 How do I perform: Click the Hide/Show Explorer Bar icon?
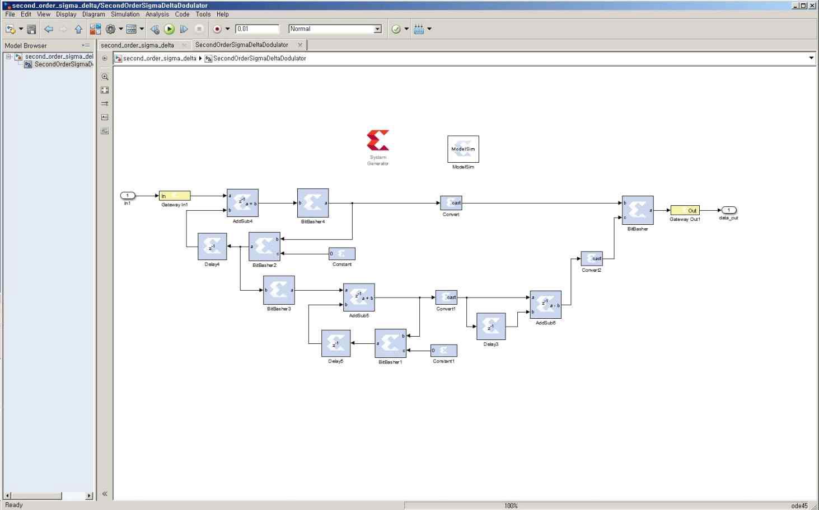tap(105, 58)
